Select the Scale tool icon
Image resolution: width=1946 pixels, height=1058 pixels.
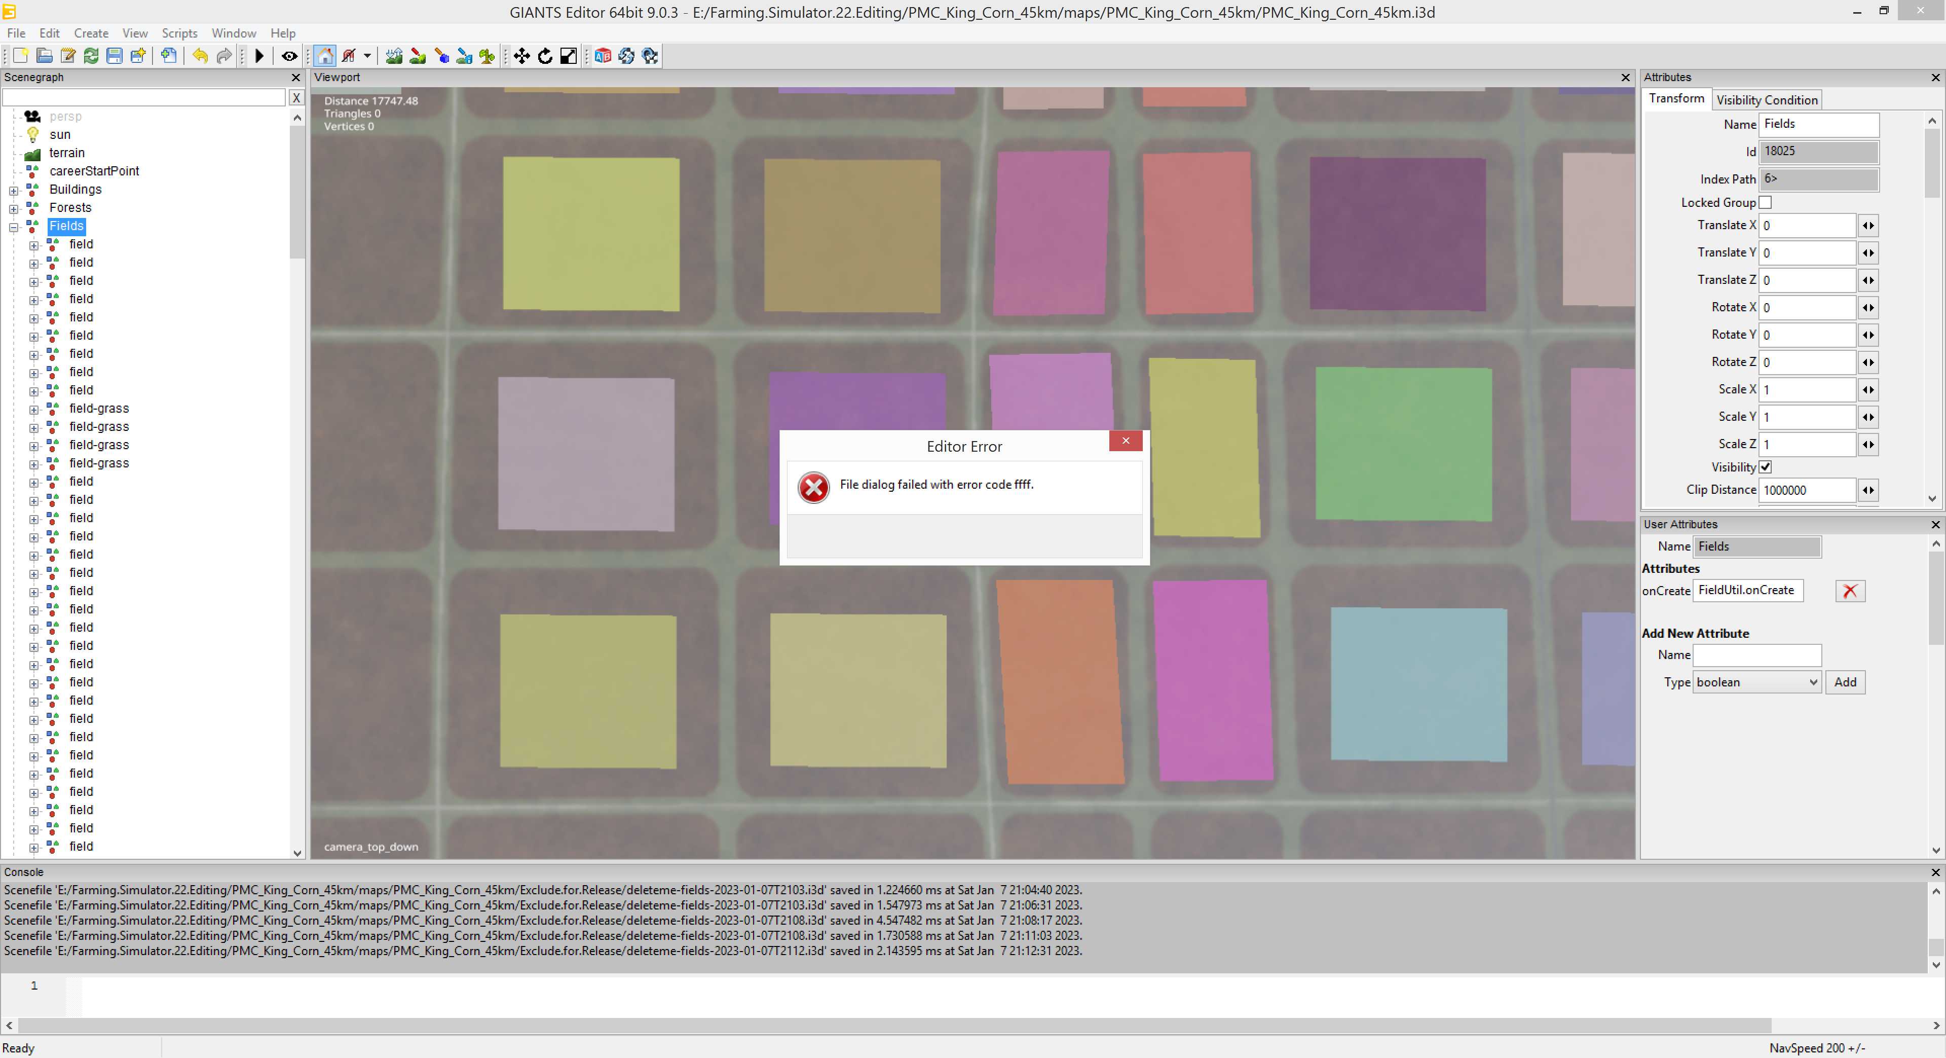[568, 56]
